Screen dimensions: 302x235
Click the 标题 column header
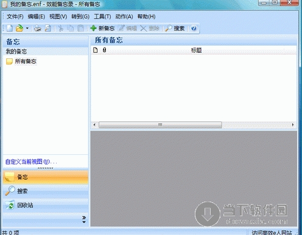click(196, 50)
